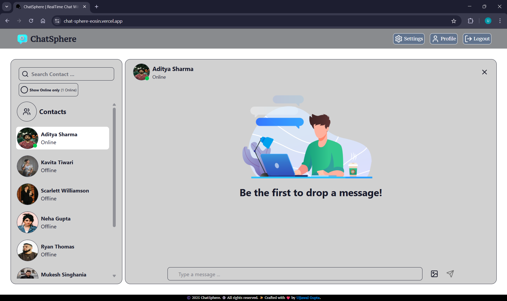The image size is (507, 301).
Task: Open the browser three-dot menu
Action: [500, 21]
